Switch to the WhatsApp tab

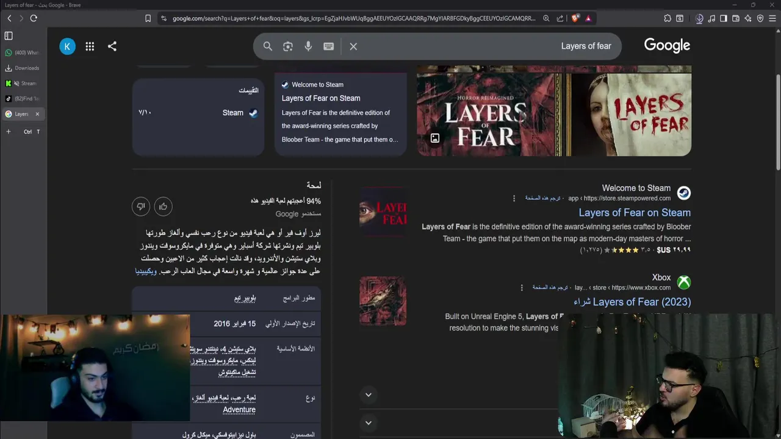22,53
